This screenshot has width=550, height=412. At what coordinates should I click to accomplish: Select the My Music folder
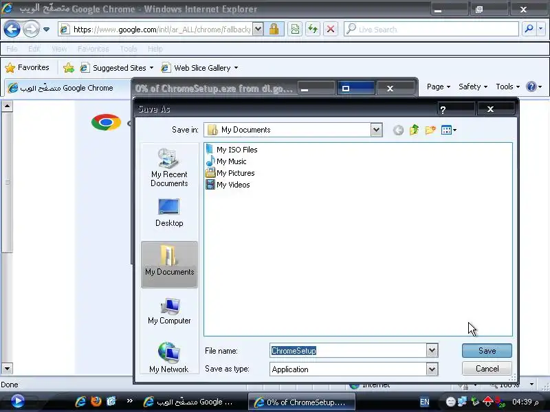pos(226,161)
